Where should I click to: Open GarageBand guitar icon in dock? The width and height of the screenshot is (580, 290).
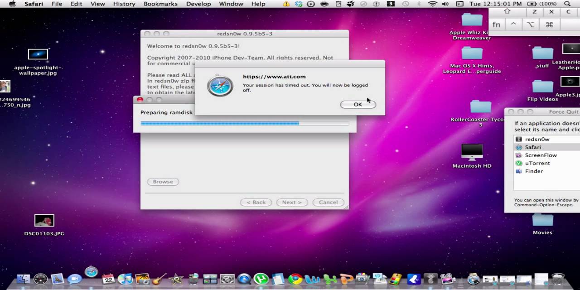[159, 279]
